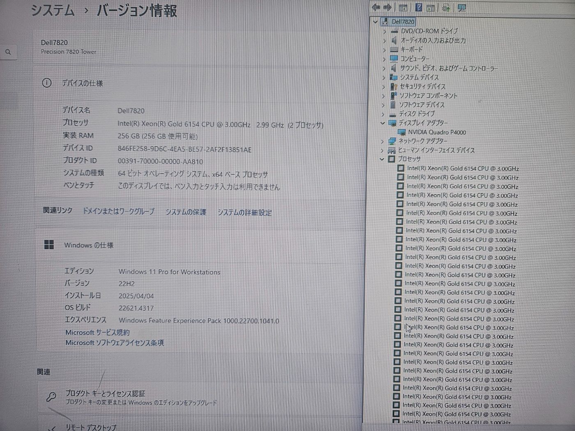Click version value 22H2
The height and width of the screenshot is (431, 575).
(126, 284)
